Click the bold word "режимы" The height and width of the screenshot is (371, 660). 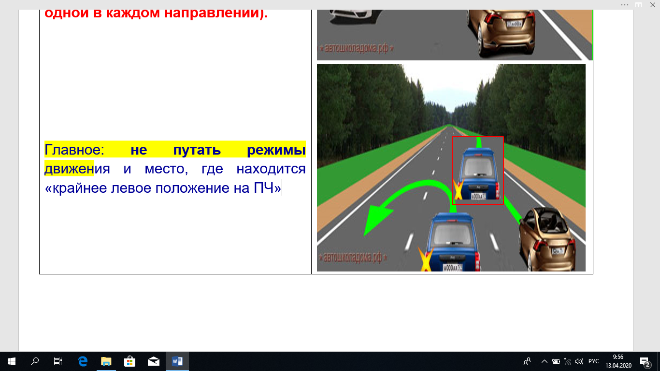[x=276, y=149]
